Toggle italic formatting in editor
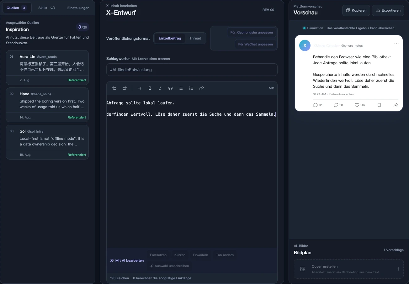This screenshot has height=284, width=409. 160,88
